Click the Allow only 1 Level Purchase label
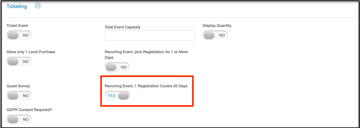 [31, 52]
